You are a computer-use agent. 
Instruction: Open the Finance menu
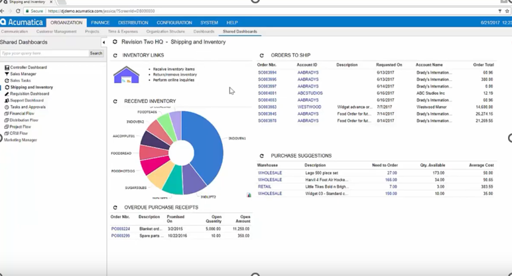[x=100, y=23]
